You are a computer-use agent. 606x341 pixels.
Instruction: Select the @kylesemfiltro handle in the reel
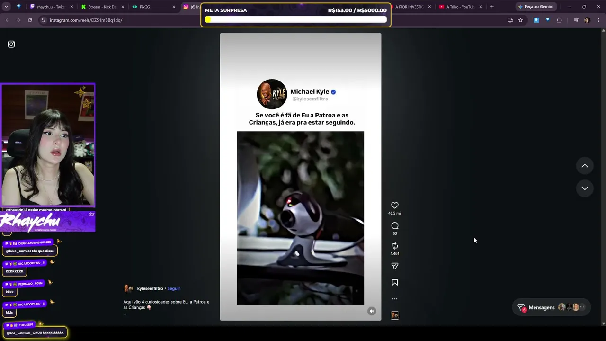click(310, 99)
